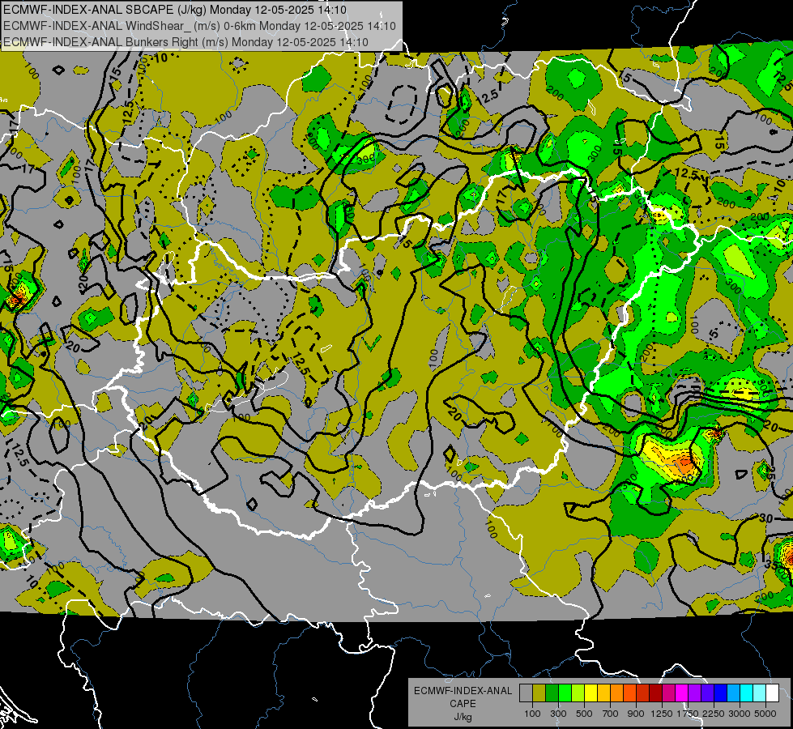Click the SBCAPE (J/kg) header line
This screenshot has width=793, height=729.
click(175, 9)
